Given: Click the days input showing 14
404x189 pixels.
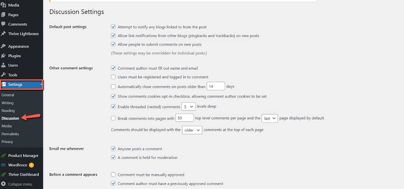Looking at the screenshot, I should point(216,86).
